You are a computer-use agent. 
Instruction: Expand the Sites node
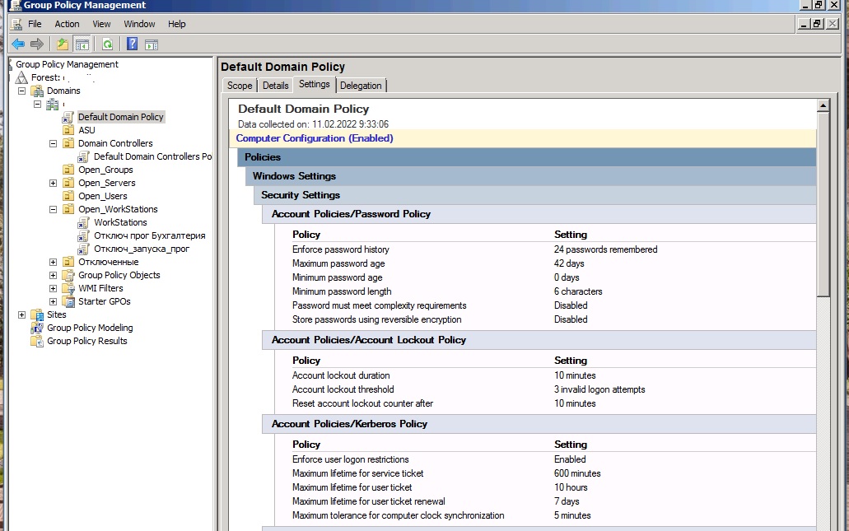click(x=21, y=314)
